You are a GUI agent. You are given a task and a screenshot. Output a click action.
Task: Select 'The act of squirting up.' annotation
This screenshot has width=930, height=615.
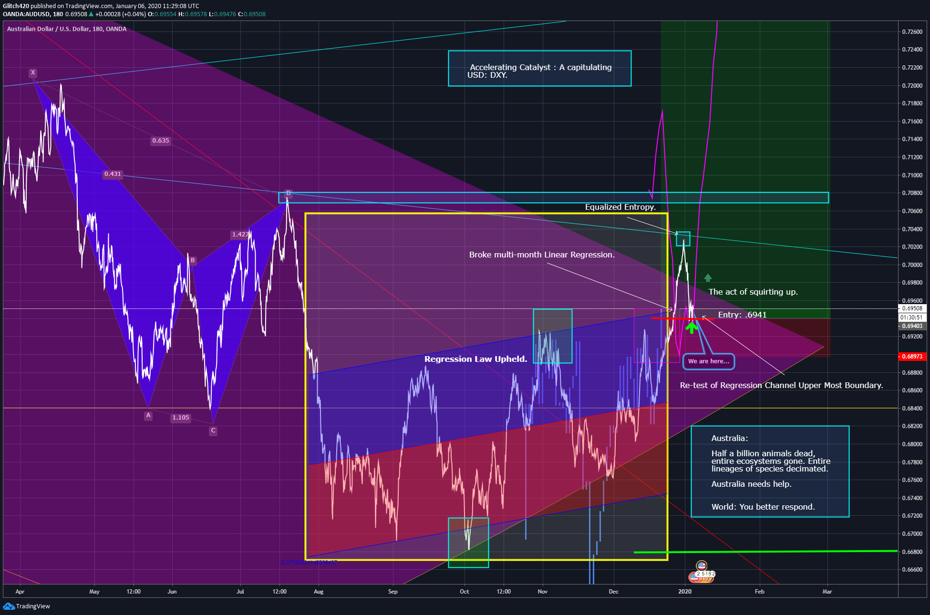753,292
